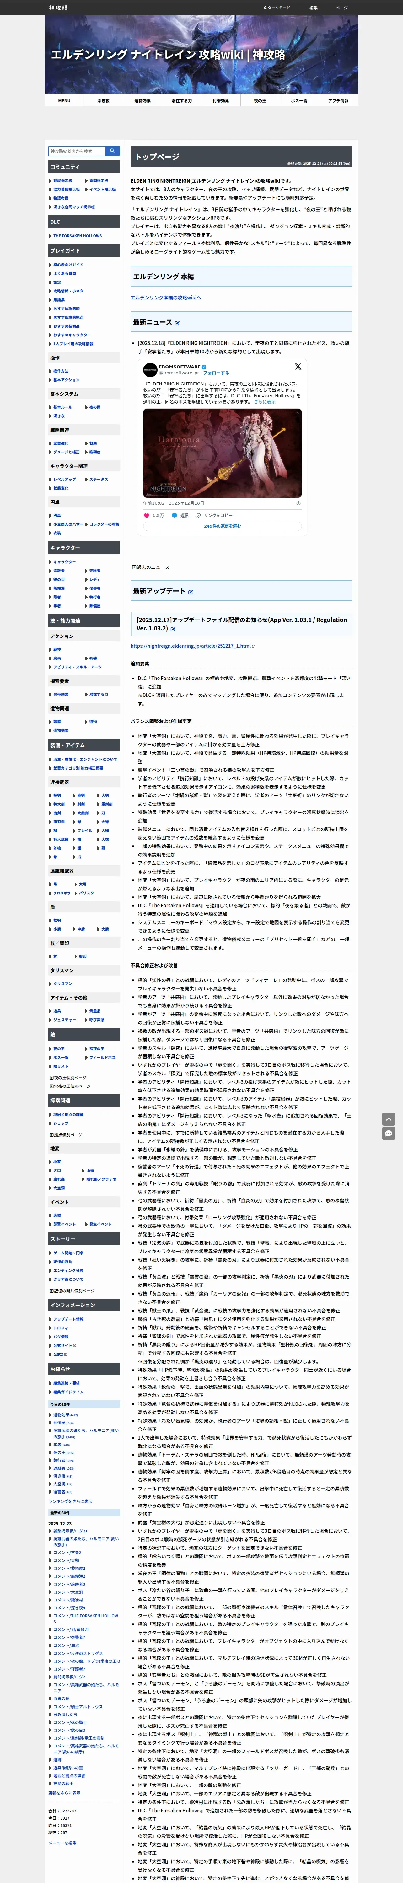
Task: Open フィールドボス sidebar link
Action: [102, 1058]
